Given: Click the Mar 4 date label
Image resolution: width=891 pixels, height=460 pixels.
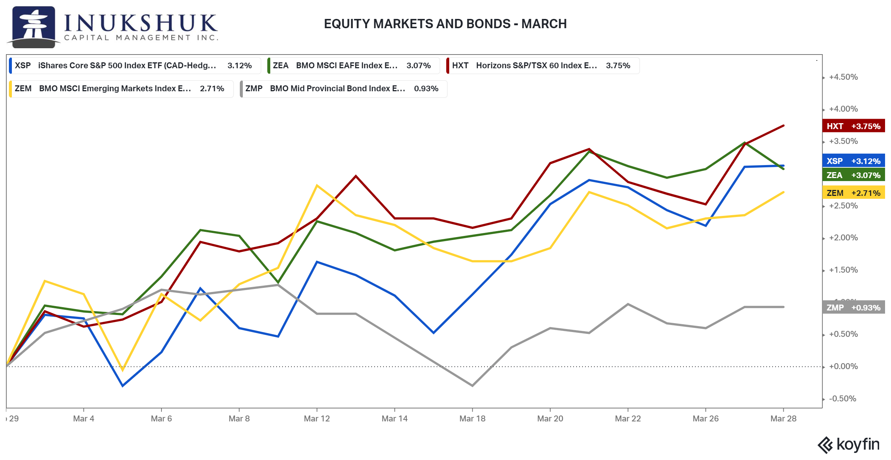Looking at the screenshot, I should 84,418.
